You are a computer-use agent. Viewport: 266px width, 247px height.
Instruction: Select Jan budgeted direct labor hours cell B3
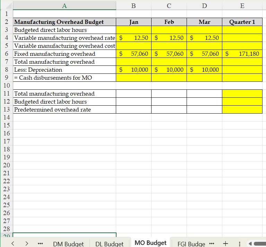[x=134, y=30]
